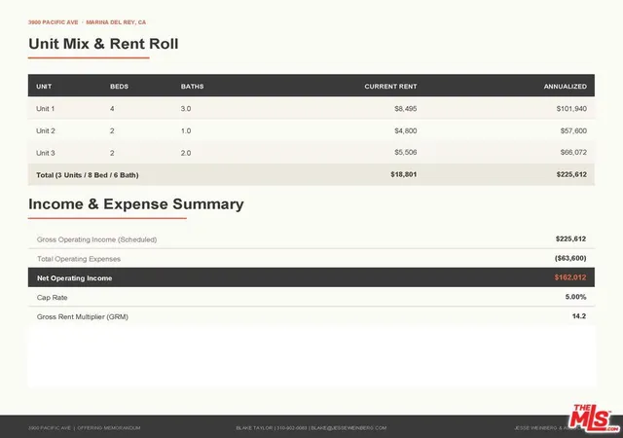Click the total row $225,612 annualized value

571,174
